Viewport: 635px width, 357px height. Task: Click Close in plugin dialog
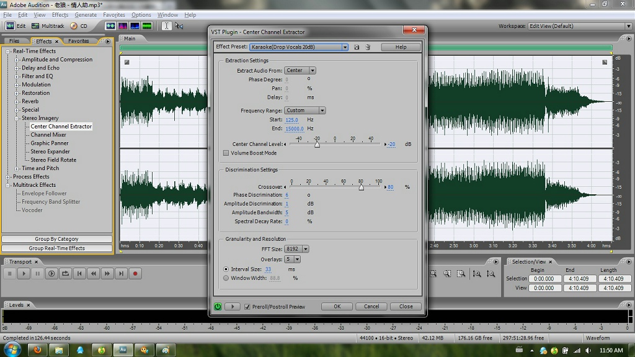406,306
